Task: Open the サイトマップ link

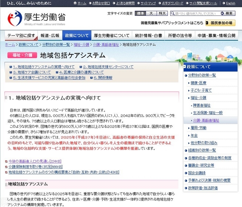Action: coord(149,3)
